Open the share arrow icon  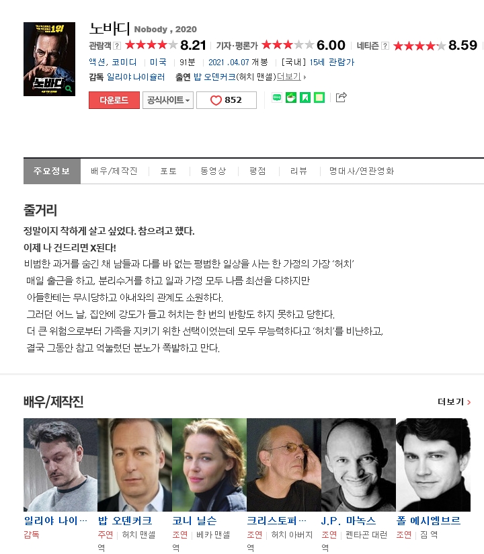click(341, 97)
